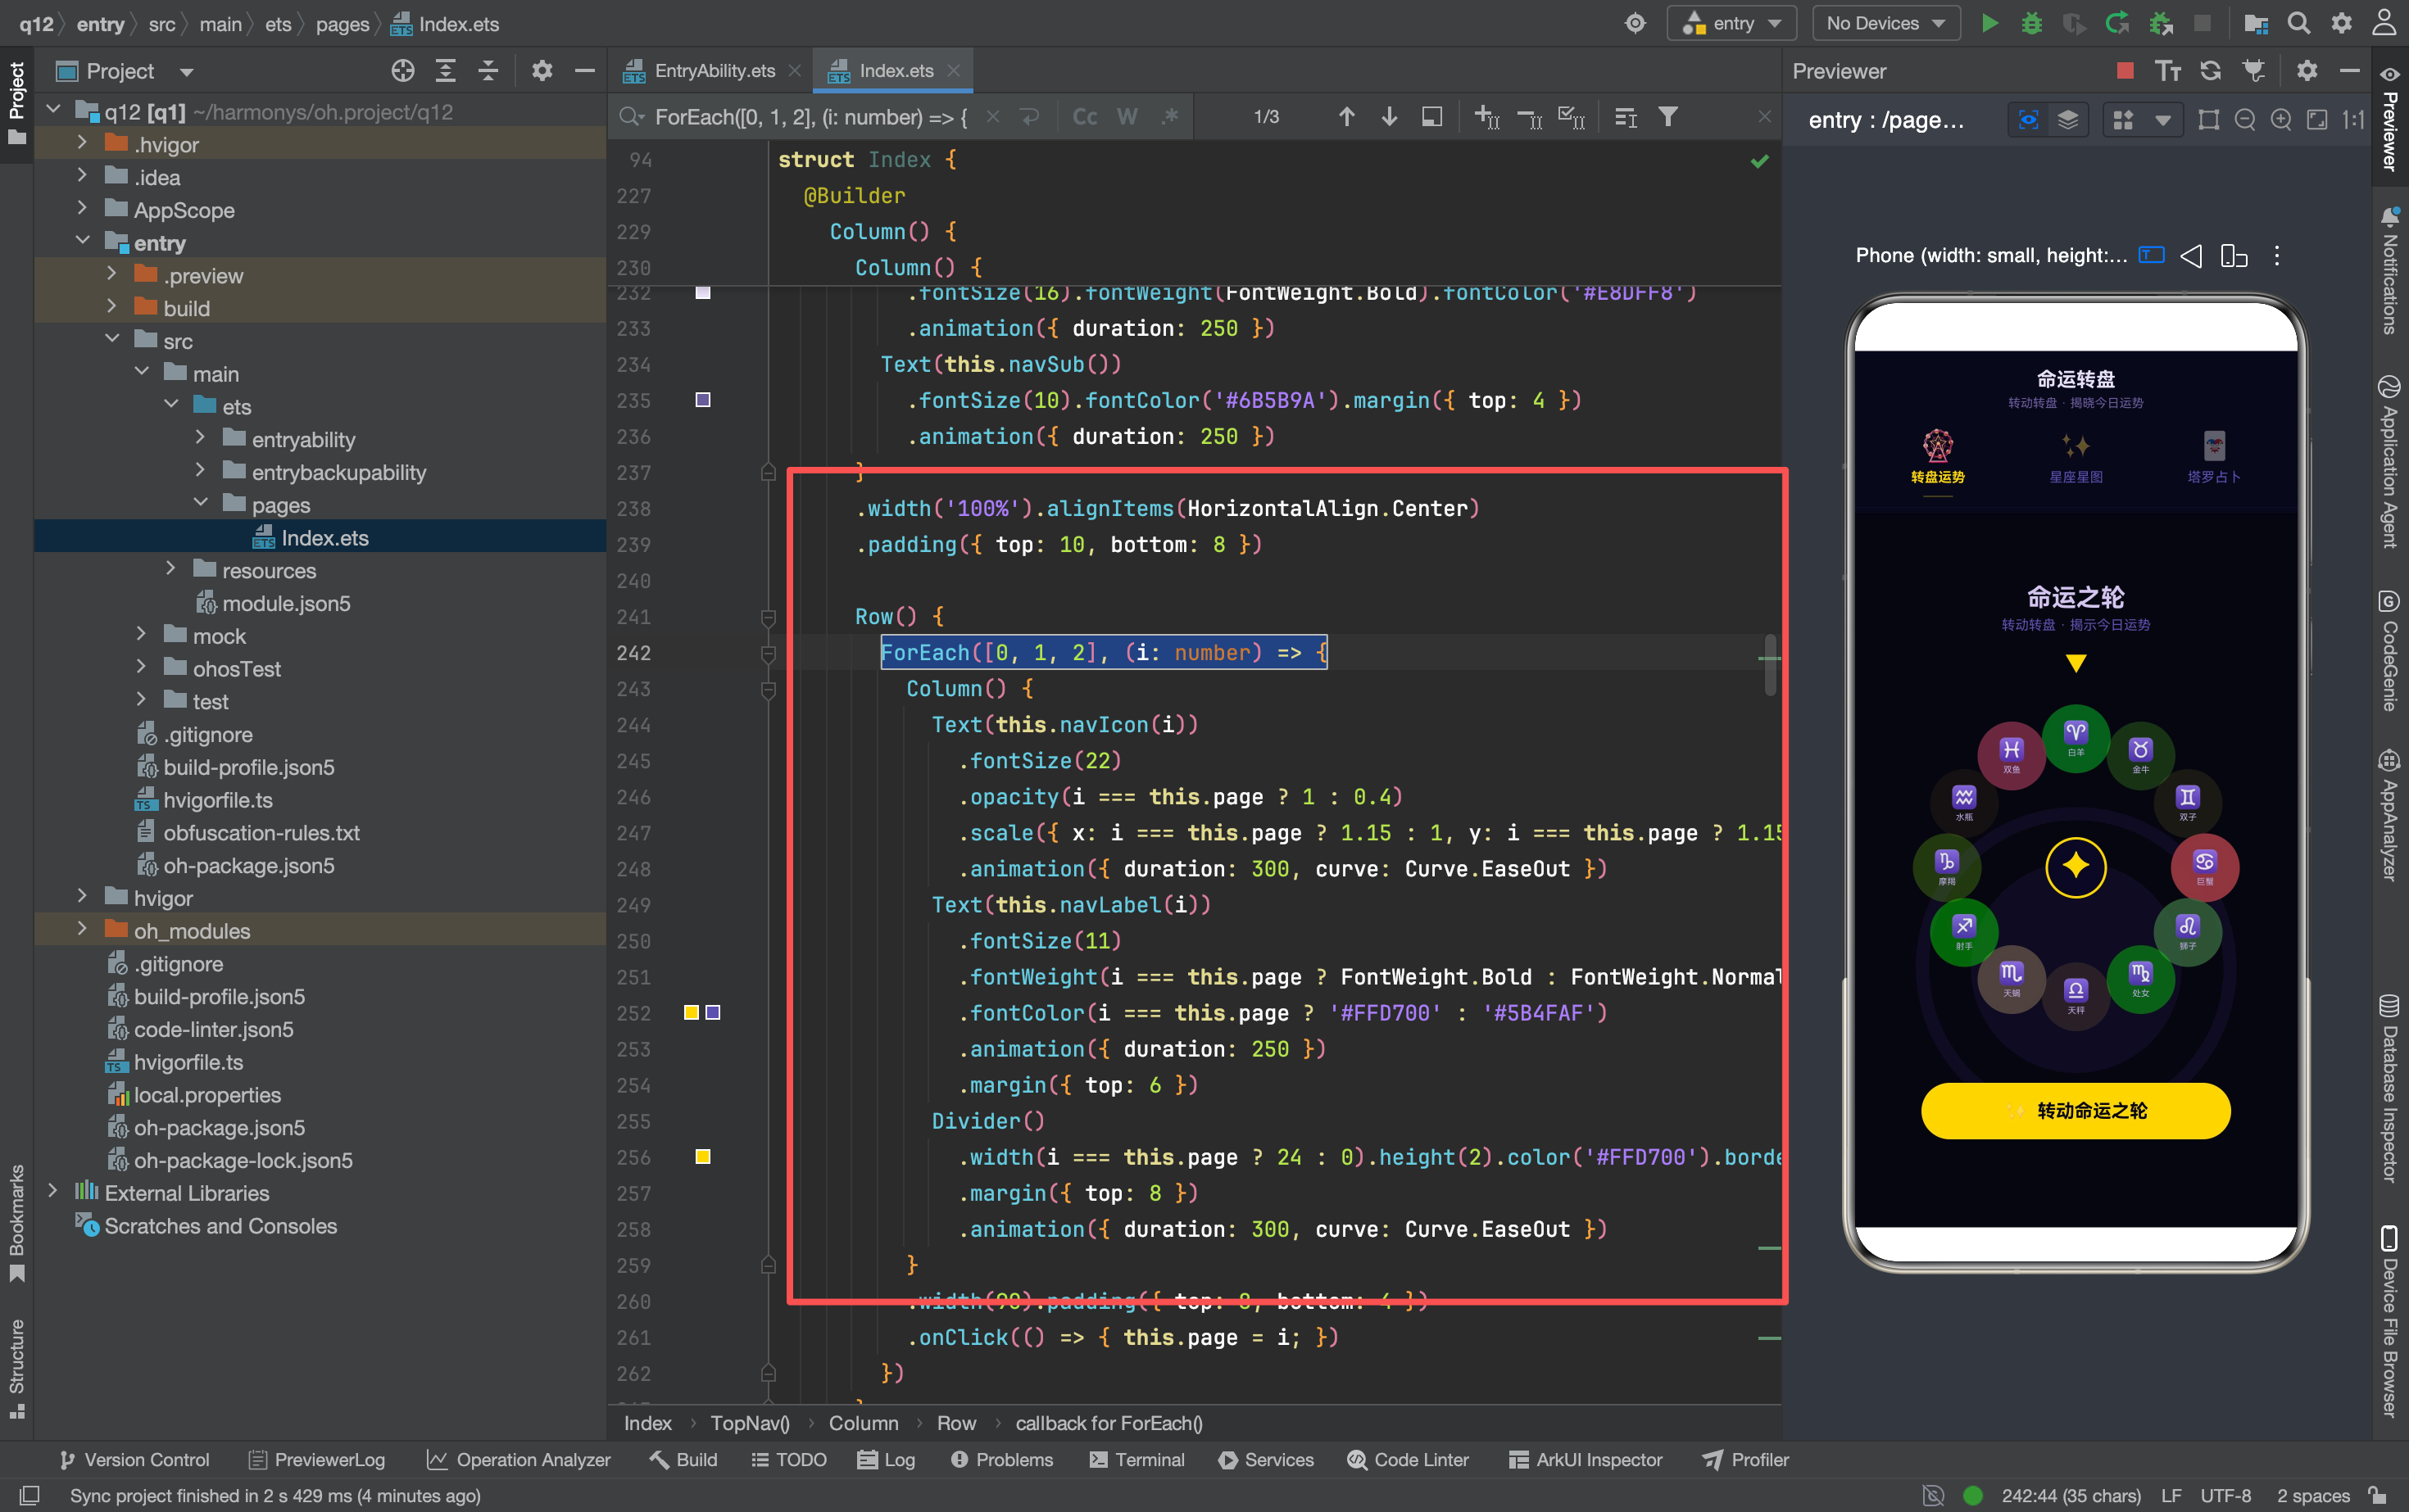Select the Index.ets editor tab

coord(892,71)
